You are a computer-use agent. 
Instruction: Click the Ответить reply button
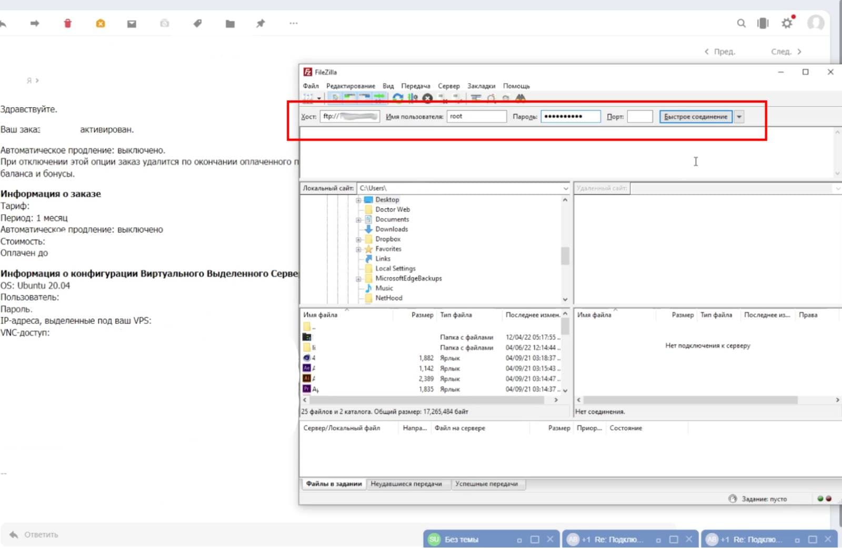(34, 534)
